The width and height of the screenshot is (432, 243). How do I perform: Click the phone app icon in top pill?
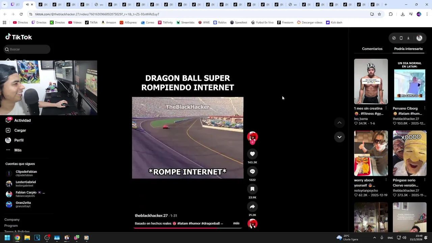[x=401, y=38]
